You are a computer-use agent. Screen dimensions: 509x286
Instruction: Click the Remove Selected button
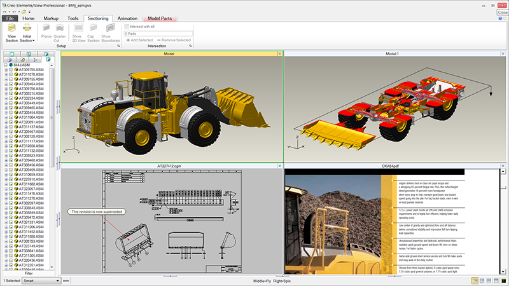pyautogui.click(x=174, y=40)
